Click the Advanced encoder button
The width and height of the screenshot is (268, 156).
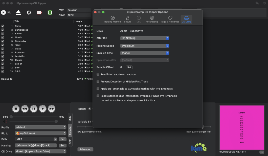click(85, 149)
